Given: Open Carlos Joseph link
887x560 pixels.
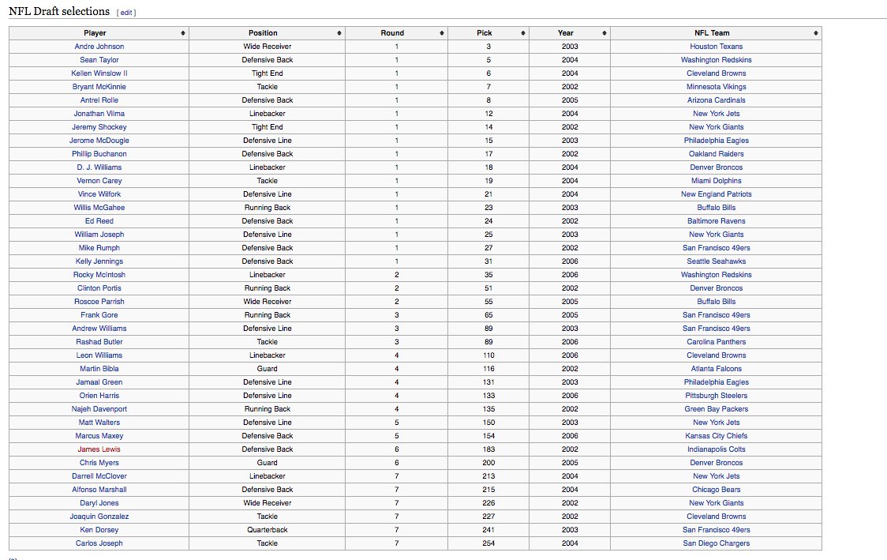Looking at the screenshot, I should pyautogui.click(x=99, y=543).
